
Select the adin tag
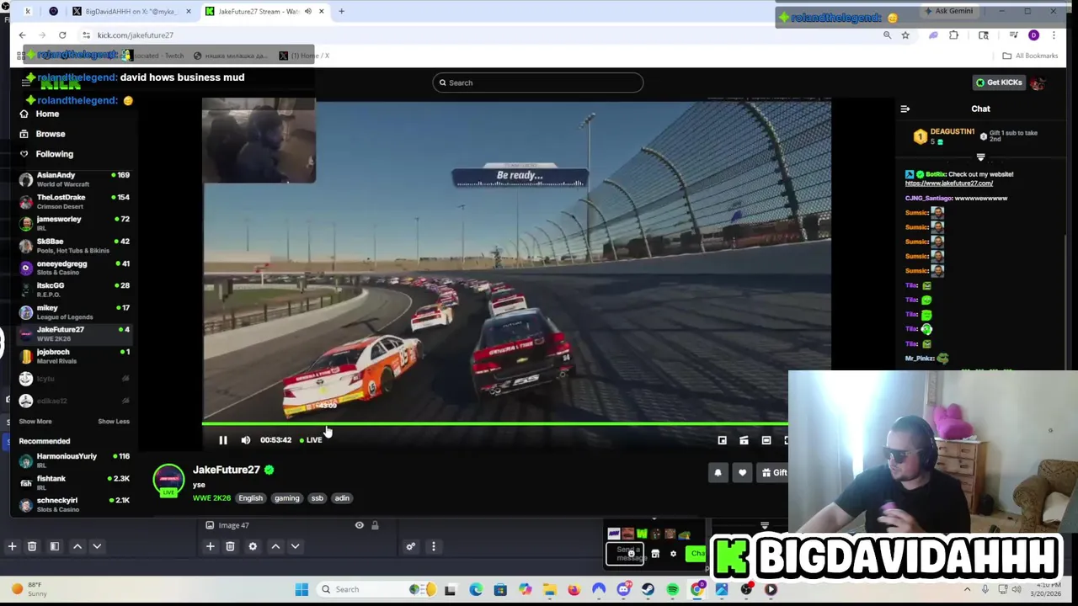tap(342, 498)
